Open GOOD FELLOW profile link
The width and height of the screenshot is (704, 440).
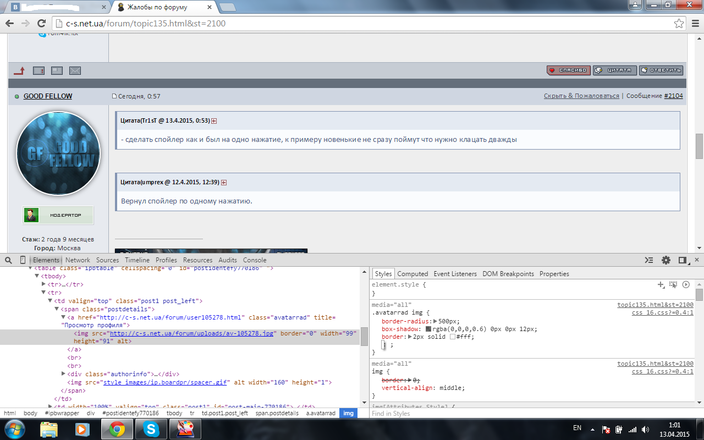coord(48,96)
